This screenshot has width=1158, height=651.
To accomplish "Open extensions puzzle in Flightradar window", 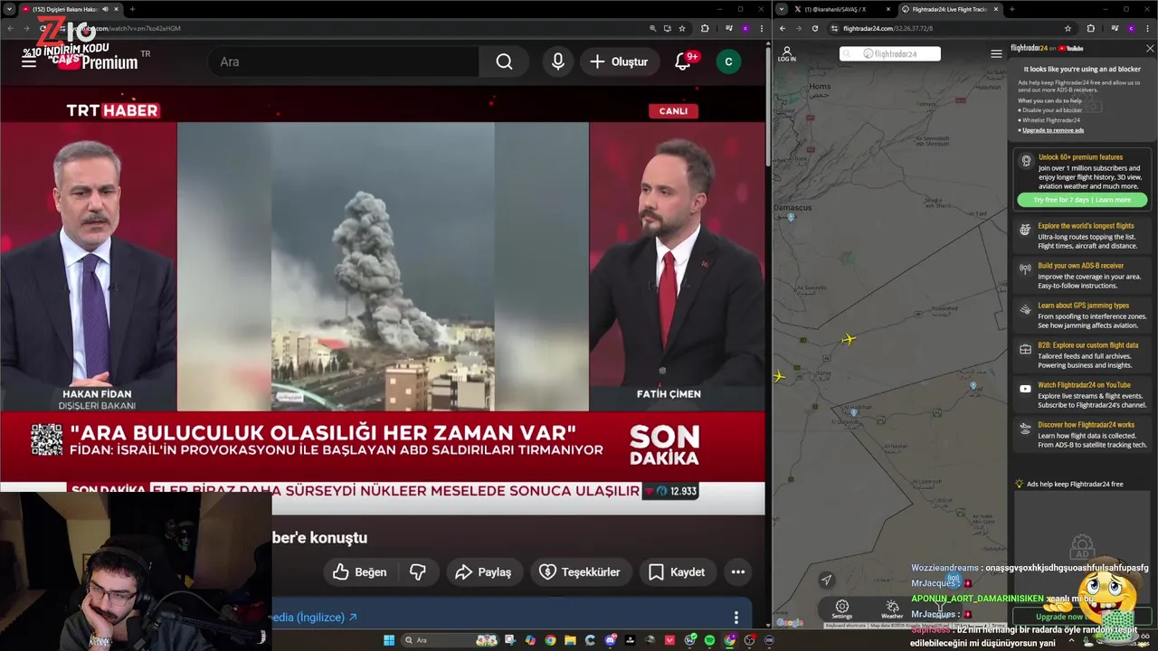I will (1090, 28).
